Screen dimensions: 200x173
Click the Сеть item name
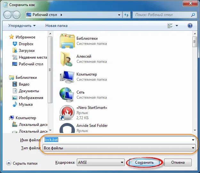tap(80, 92)
